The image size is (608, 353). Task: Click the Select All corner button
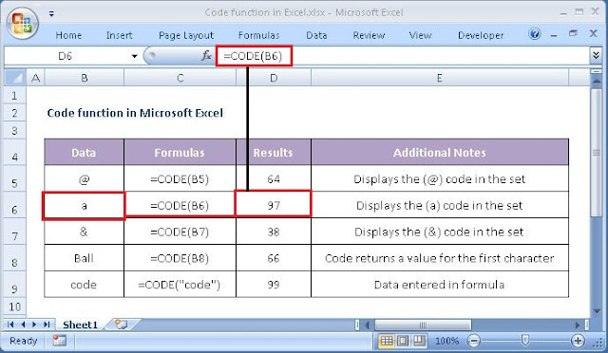click(15, 78)
